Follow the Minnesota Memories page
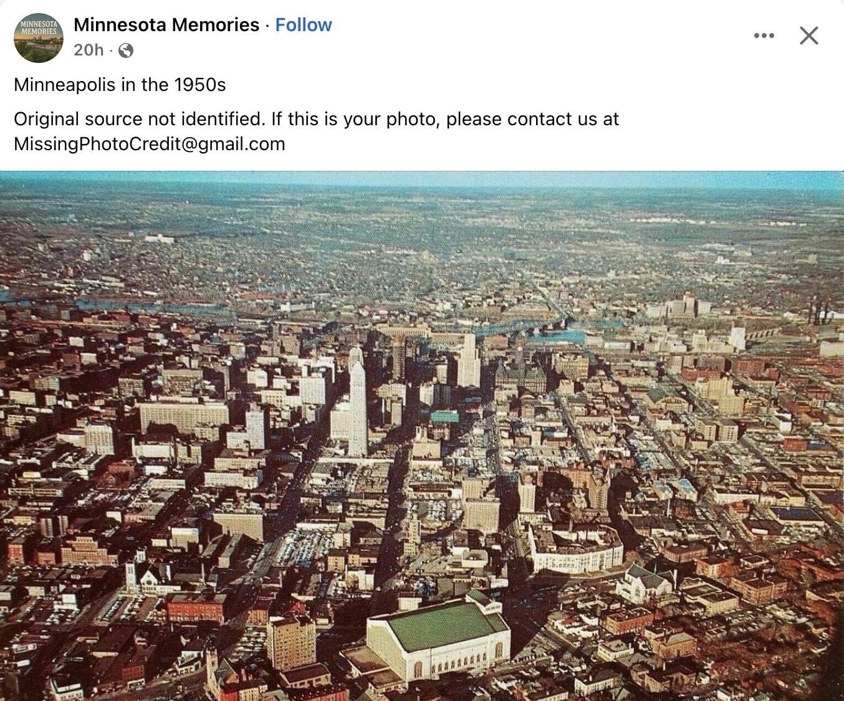Viewport: 844px width, 701px height. 304,25
